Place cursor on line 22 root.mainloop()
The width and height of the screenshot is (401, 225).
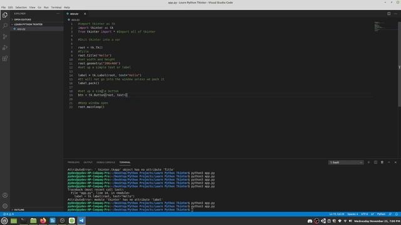click(x=91, y=107)
